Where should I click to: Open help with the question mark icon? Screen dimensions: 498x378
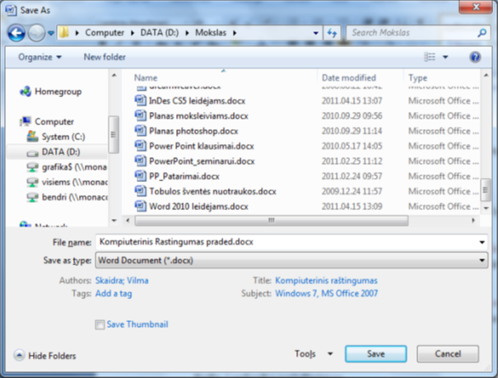pos(475,57)
